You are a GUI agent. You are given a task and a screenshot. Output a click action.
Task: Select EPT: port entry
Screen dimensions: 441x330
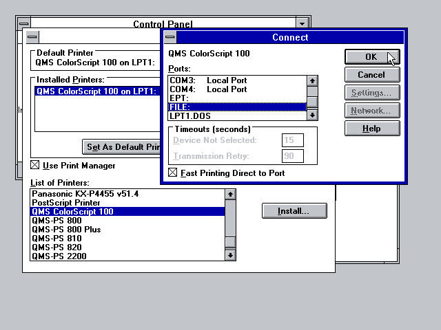237,98
